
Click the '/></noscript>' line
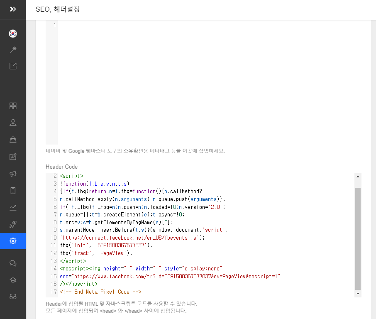click(79, 284)
